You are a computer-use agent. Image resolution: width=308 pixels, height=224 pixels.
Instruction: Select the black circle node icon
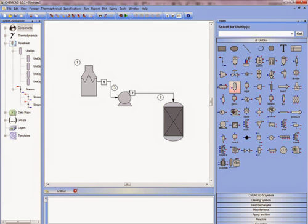point(247,137)
